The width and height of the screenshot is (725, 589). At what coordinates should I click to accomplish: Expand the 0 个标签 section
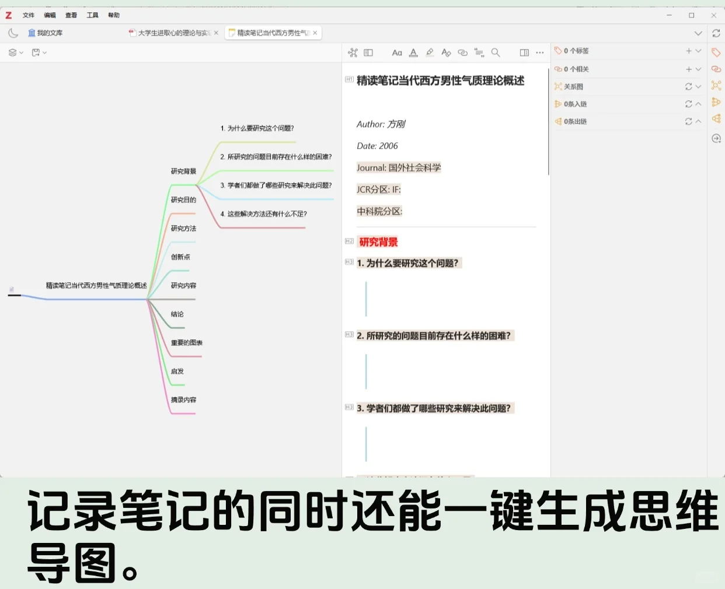point(698,51)
